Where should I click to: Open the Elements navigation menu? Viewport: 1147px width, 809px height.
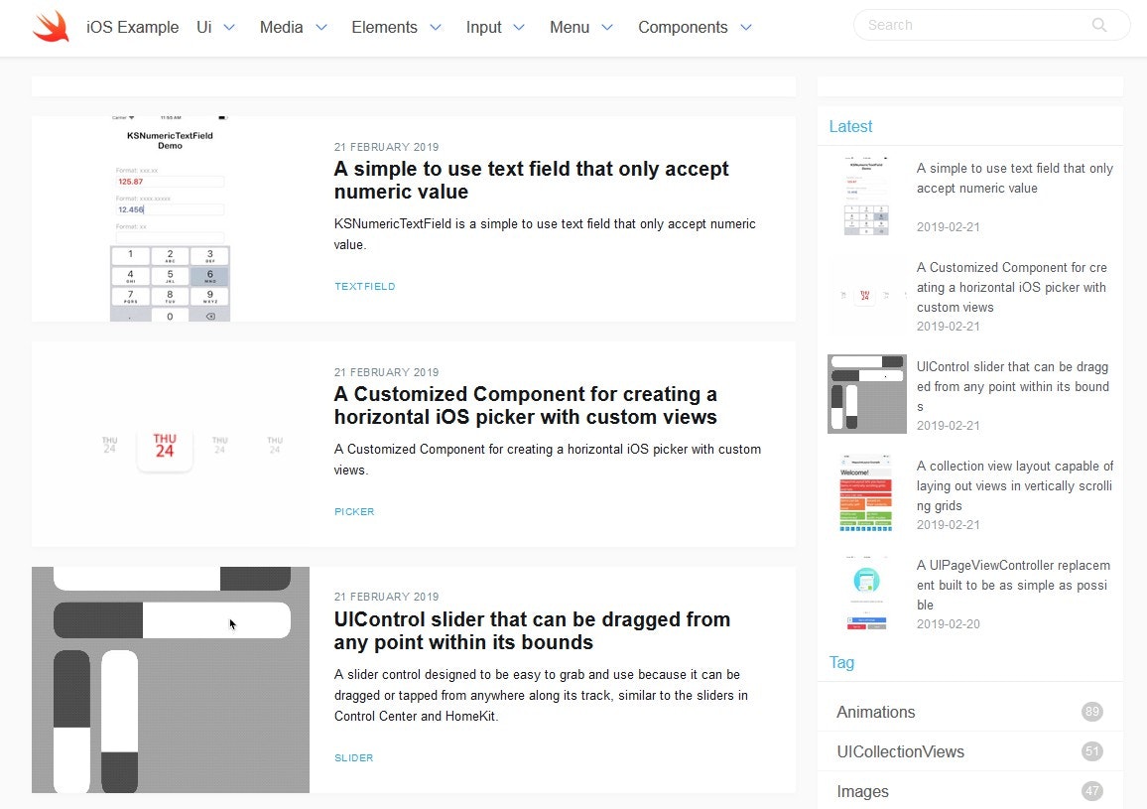pyautogui.click(x=384, y=27)
